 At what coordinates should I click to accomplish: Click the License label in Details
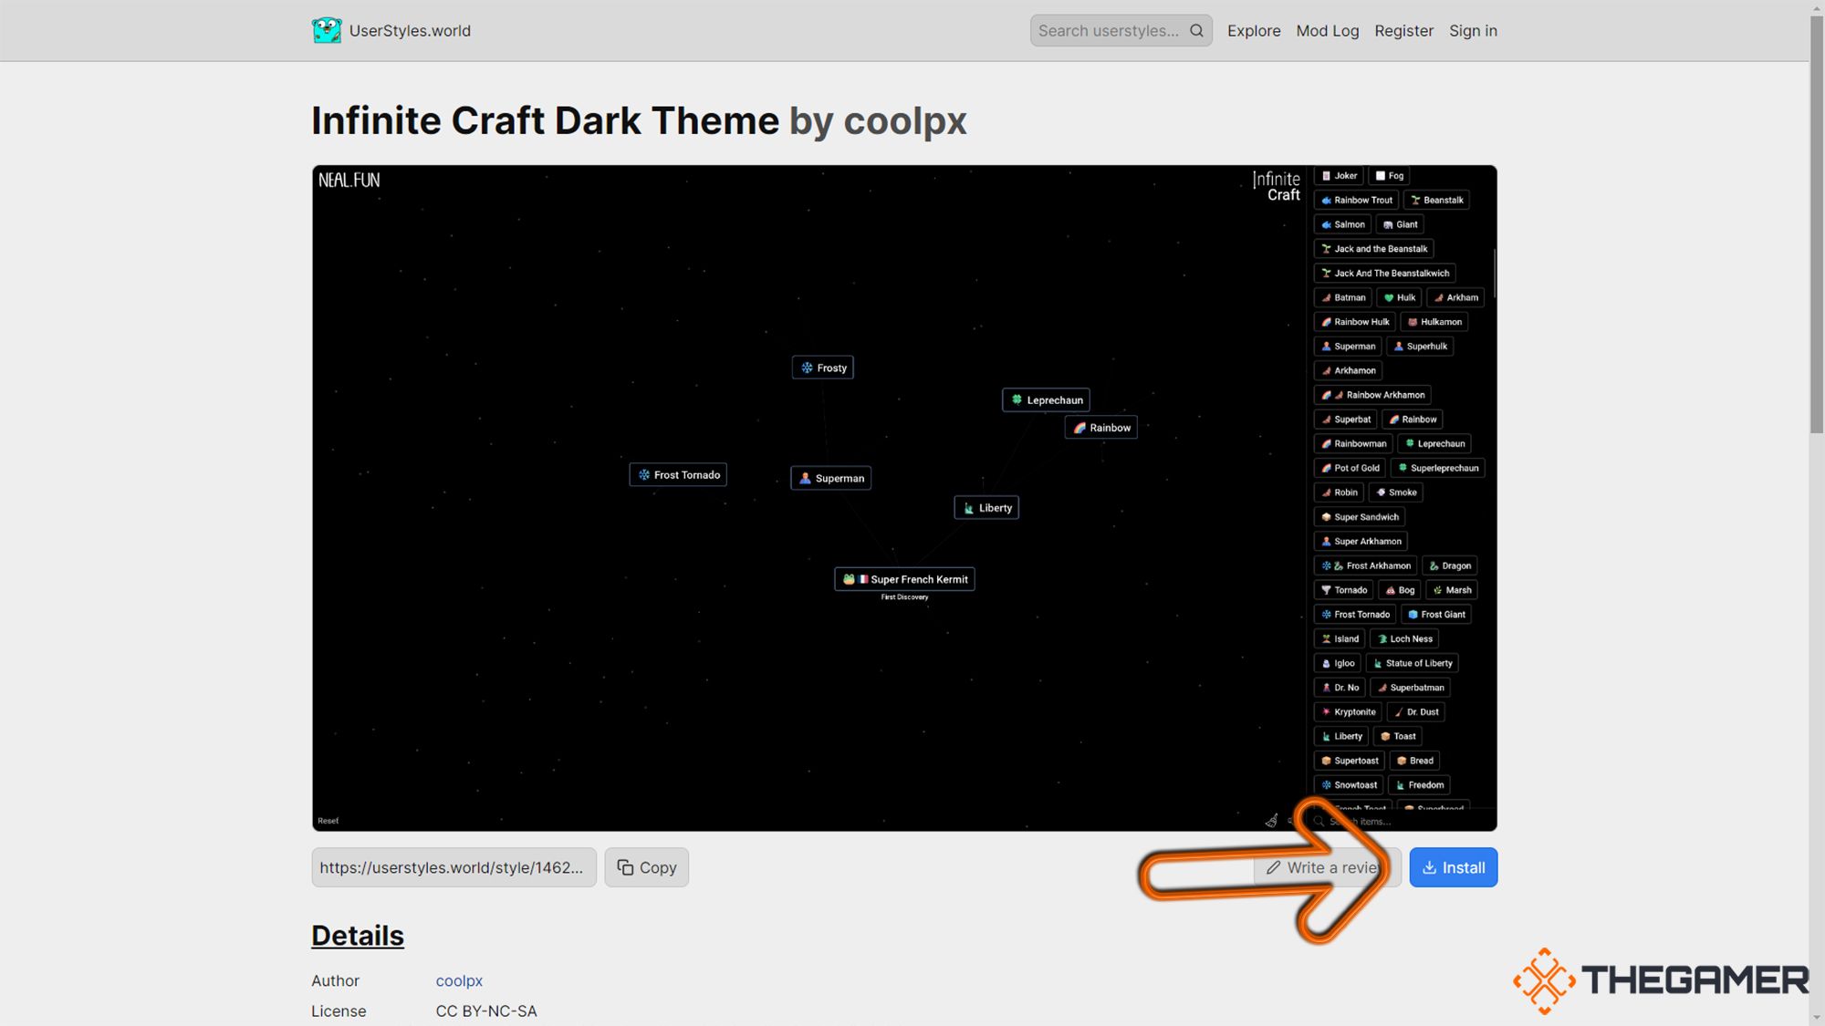pyautogui.click(x=339, y=1010)
